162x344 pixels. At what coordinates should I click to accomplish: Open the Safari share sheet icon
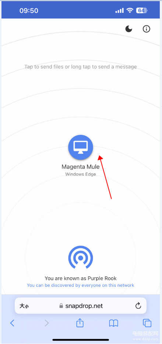click(x=80, y=323)
